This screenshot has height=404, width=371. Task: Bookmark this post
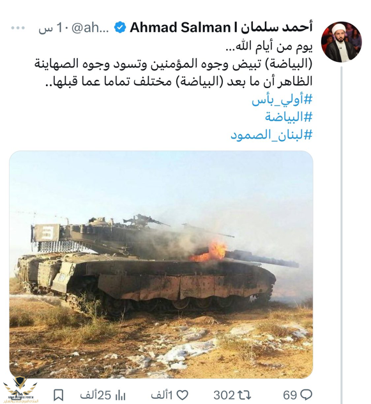(59, 395)
